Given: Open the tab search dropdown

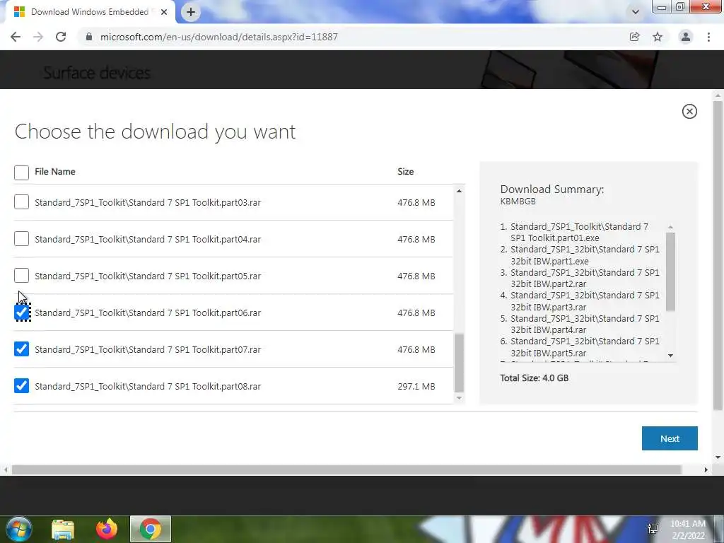Looking at the screenshot, I should 636,12.
